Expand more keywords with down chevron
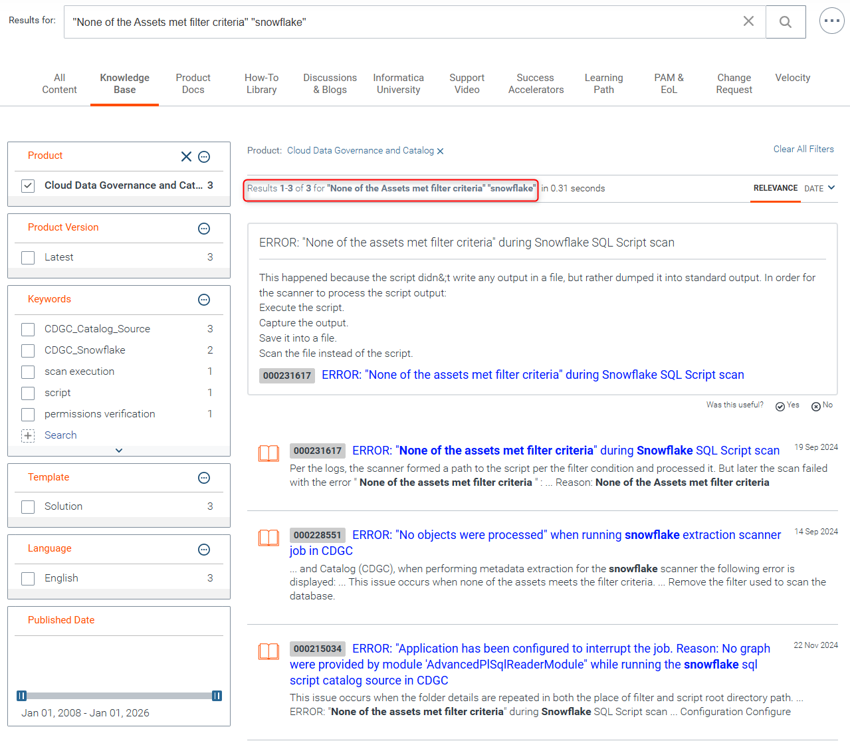Image resolution: width=850 pixels, height=745 pixels. 119,451
